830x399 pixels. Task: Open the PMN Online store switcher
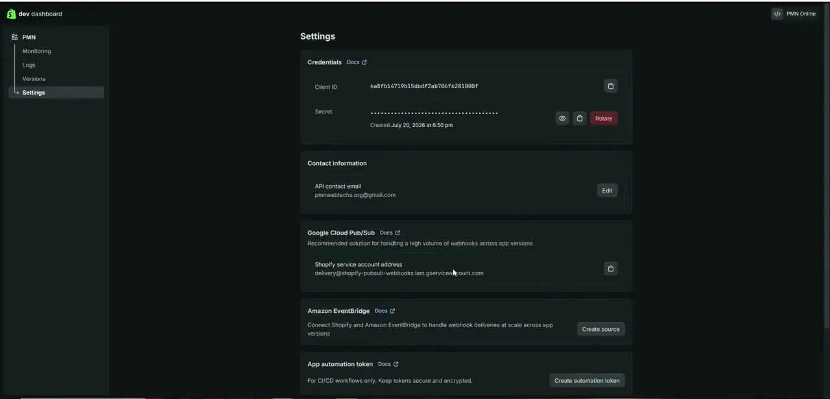(794, 14)
